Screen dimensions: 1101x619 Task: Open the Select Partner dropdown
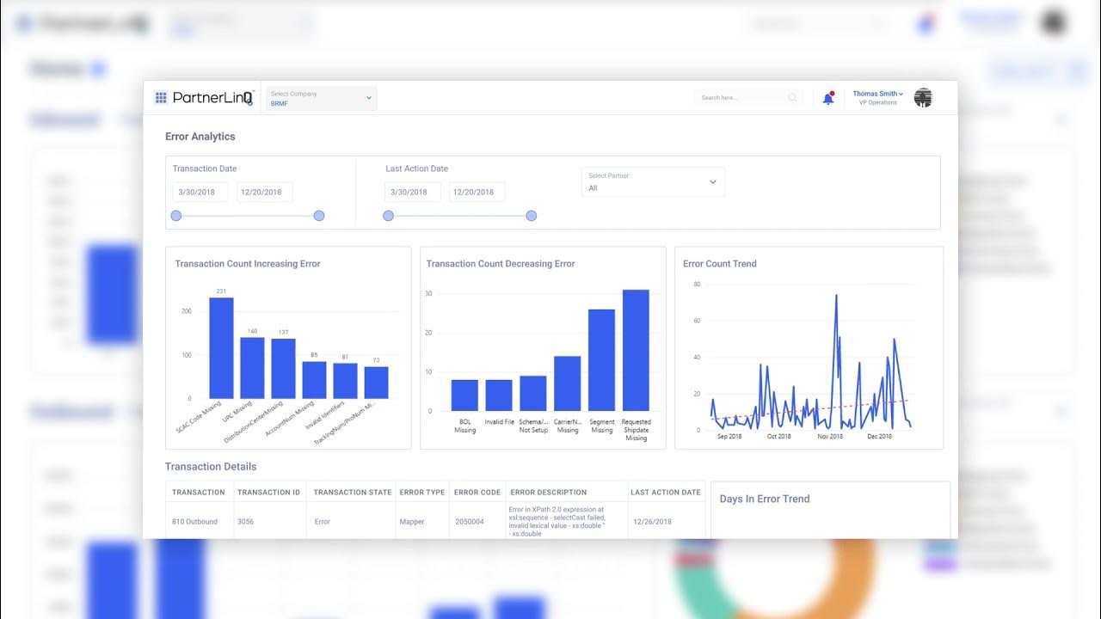click(x=653, y=182)
